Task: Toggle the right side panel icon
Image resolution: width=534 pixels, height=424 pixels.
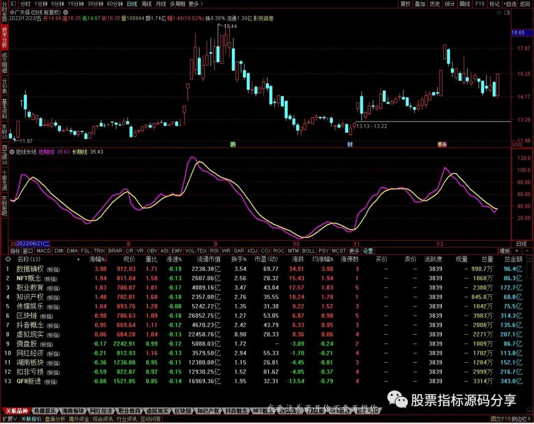Action: click(507, 12)
